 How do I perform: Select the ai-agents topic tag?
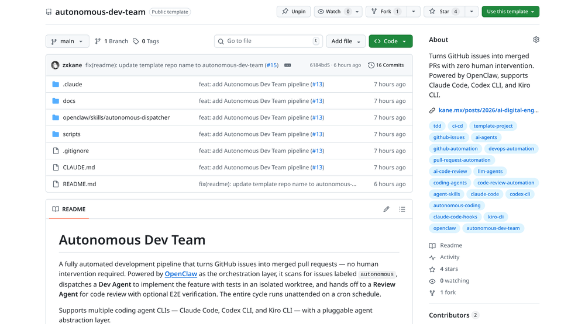486,137
